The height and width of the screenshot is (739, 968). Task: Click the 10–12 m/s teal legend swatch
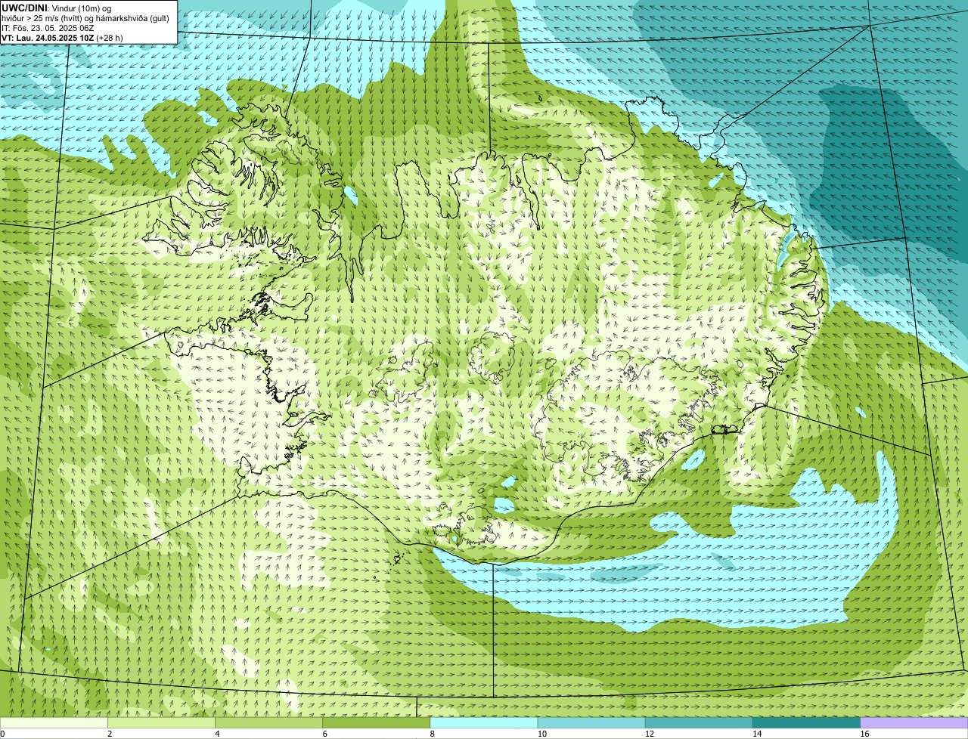point(591,722)
